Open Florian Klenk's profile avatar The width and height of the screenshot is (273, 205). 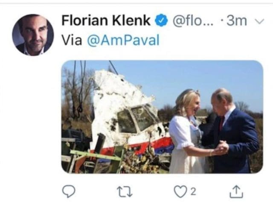[x=33, y=35]
